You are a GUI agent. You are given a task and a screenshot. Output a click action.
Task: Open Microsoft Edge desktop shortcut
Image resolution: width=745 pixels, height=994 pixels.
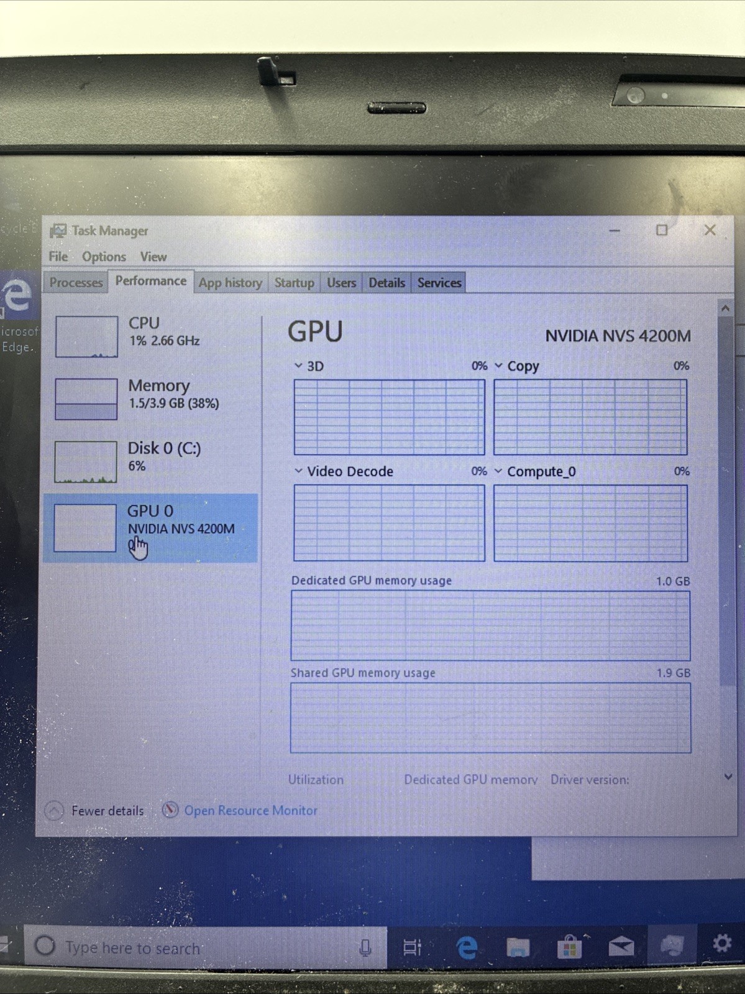click(x=17, y=314)
